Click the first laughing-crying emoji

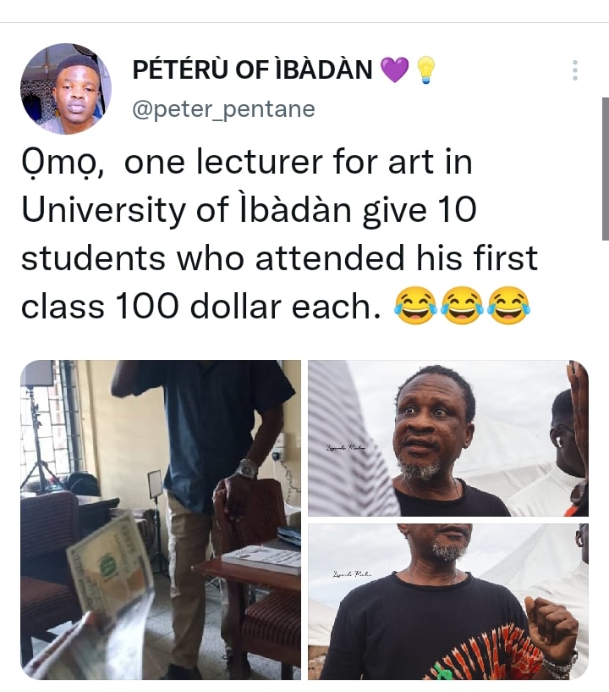click(x=415, y=306)
